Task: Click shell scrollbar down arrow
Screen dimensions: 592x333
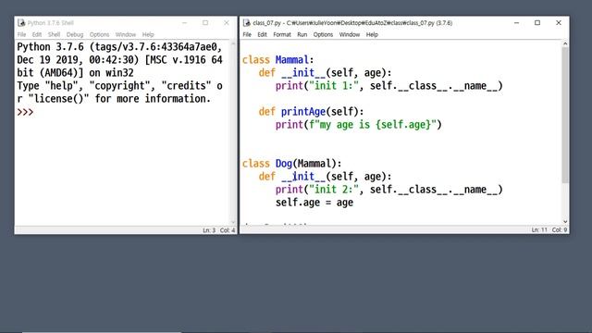Action: click(x=233, y=222)
